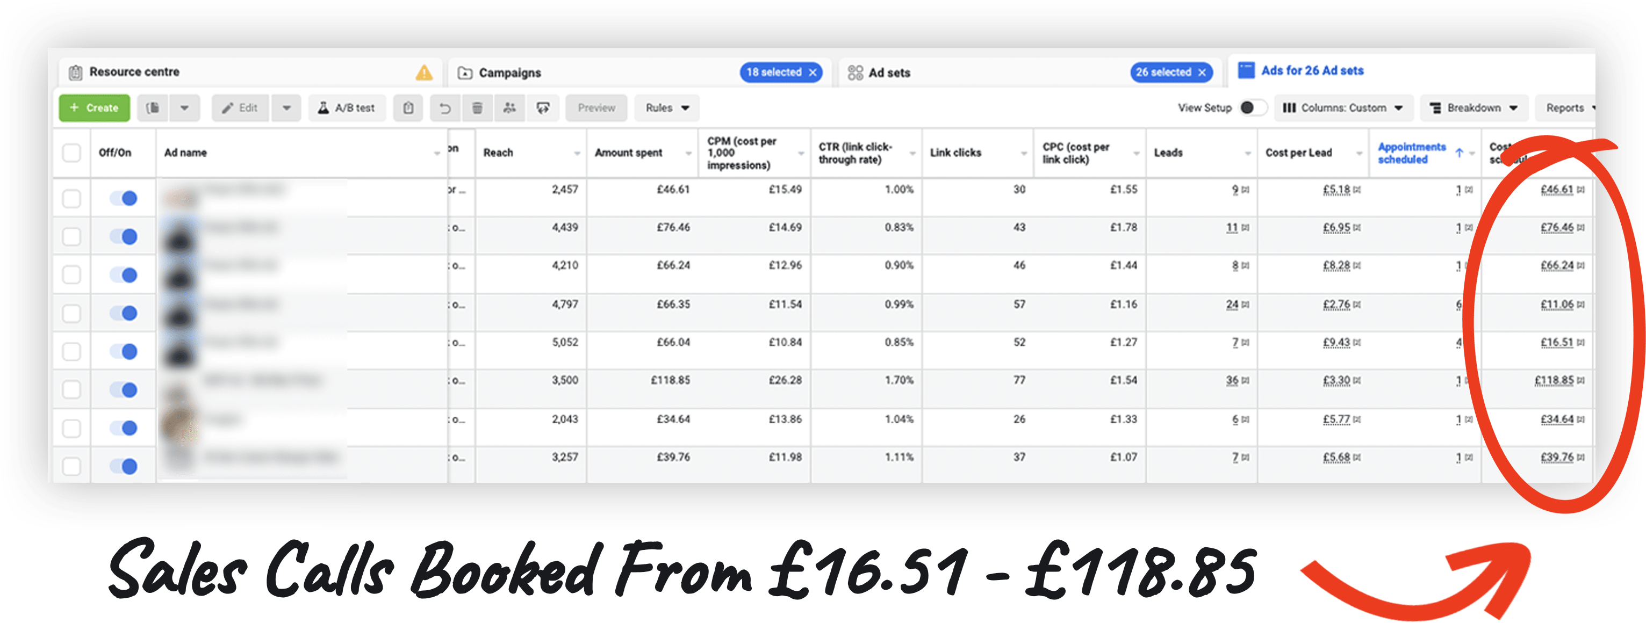Sort by Appointments scheduled column header
The width and height of the screenshot is (1646, 623).
[x=1411, y=153]
